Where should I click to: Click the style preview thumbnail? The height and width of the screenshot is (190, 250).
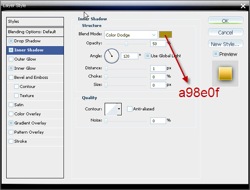click(225, 73)
